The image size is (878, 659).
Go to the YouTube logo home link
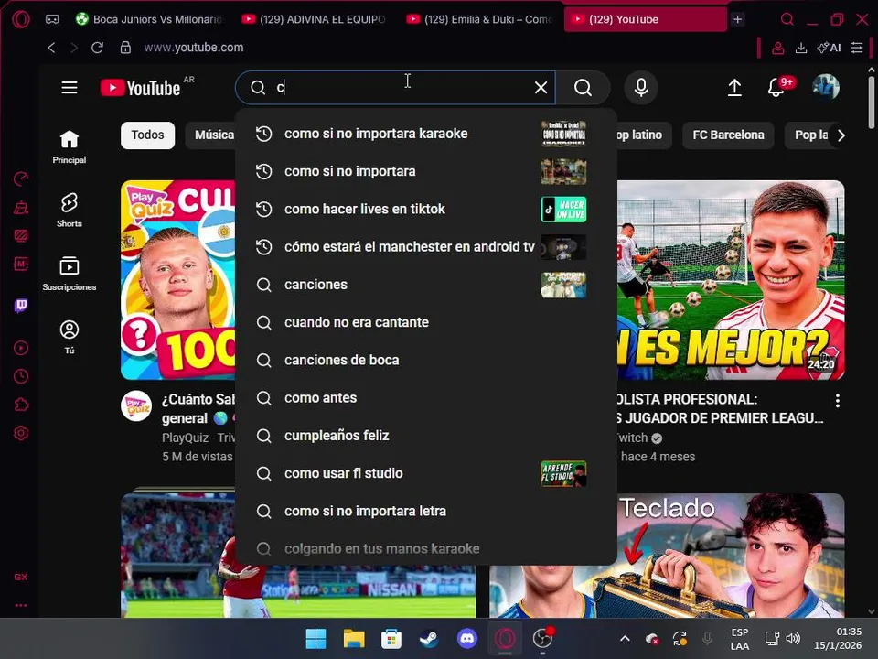[141, 88]
